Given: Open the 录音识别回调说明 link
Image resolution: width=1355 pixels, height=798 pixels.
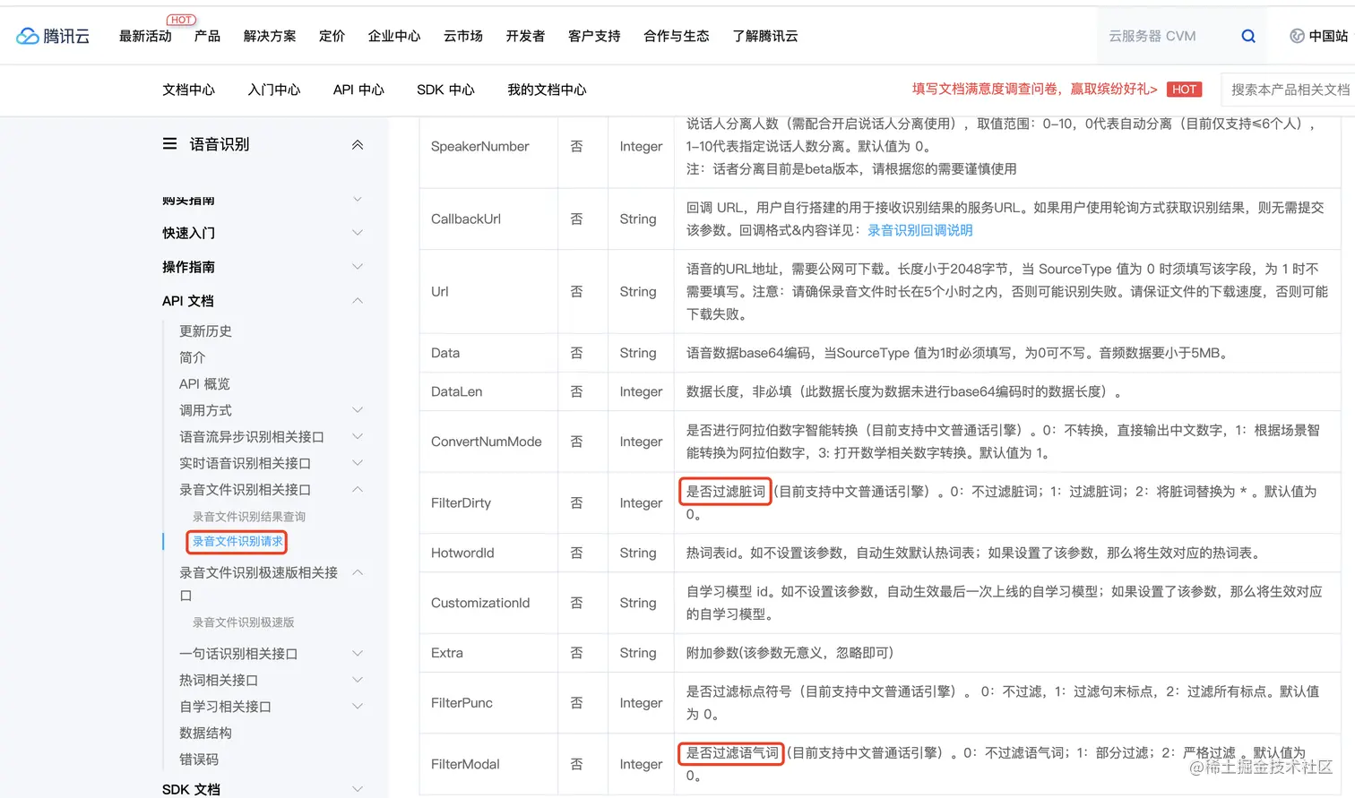Looking at the screenshot, I should point(919,230).
